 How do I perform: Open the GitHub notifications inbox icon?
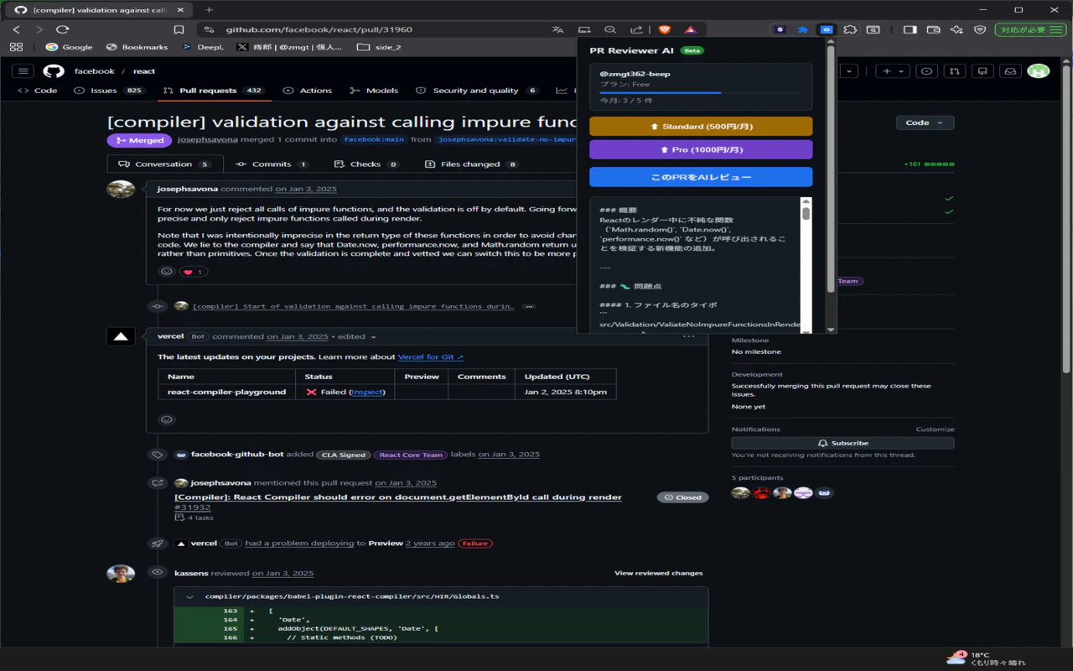point(1011,71)
